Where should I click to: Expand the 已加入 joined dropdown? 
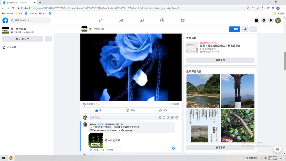[22, 39]
